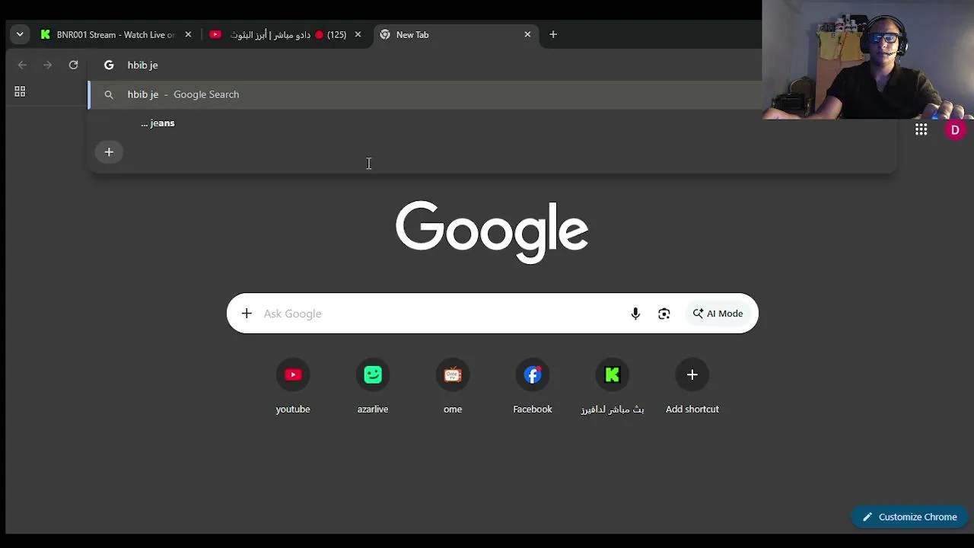This screenshot has width=974, height=548.
Task: Click the plus button in omnibox dropdown
Action: (x=109, y=152)
